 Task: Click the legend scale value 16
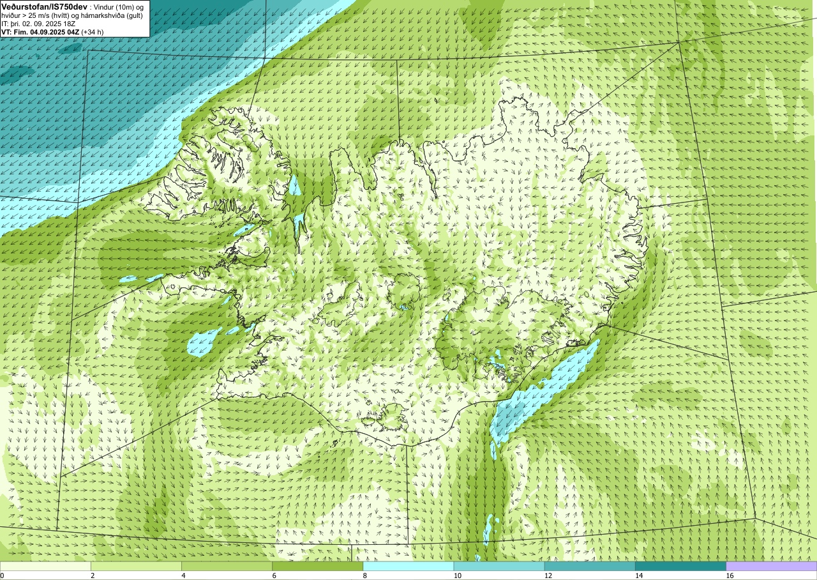729,576
